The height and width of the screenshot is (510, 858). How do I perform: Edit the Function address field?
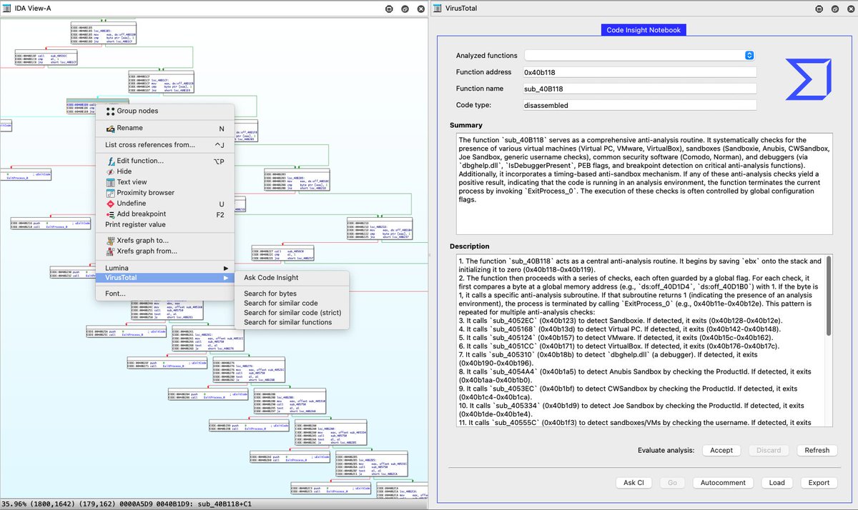pyautogui.click(x=639, y=72)
